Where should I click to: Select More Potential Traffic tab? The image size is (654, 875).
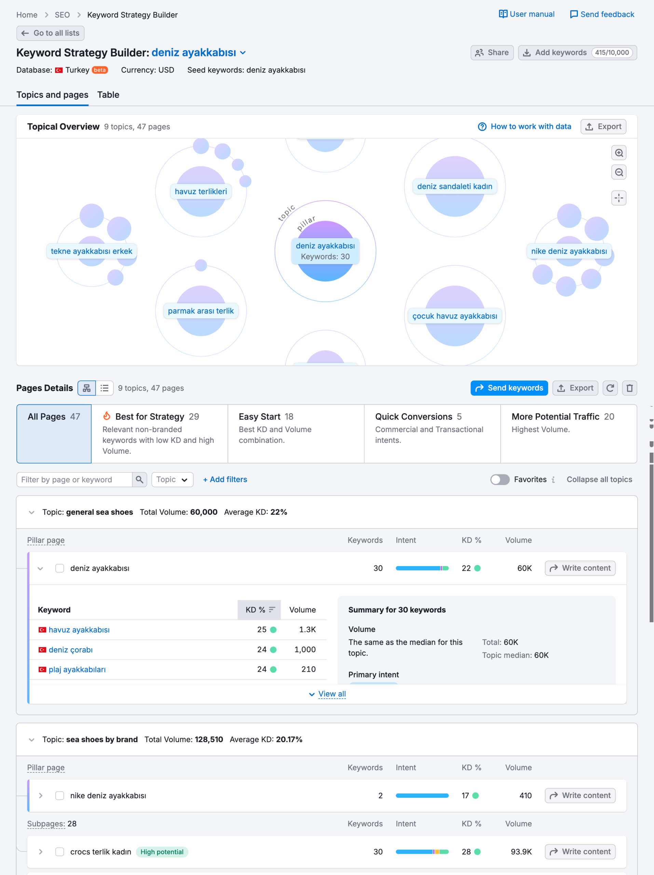pos(569,433)
